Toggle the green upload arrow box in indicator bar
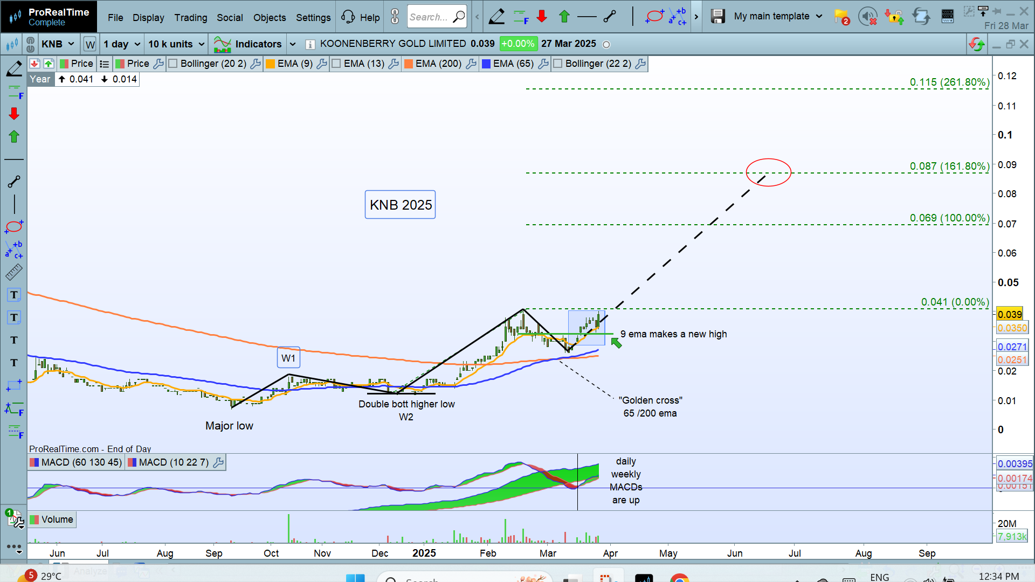The width and height of the screenshot is (1035, 582). click(x=49, y=64)
